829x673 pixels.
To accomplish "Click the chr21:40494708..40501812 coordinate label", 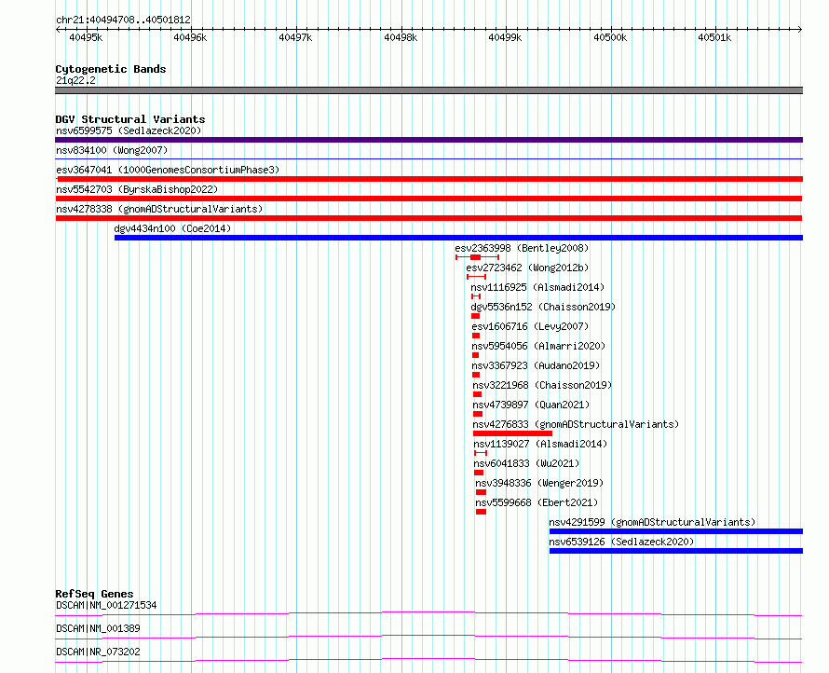I will tap(123, 20).
